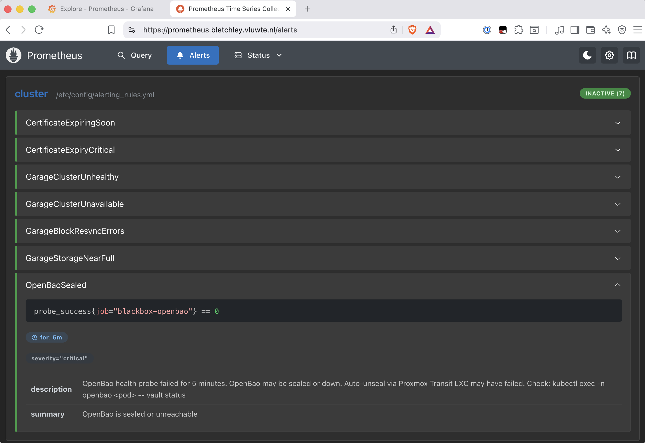Expand the GarageBlockResyncErrors rule

(x=322, y=231)
